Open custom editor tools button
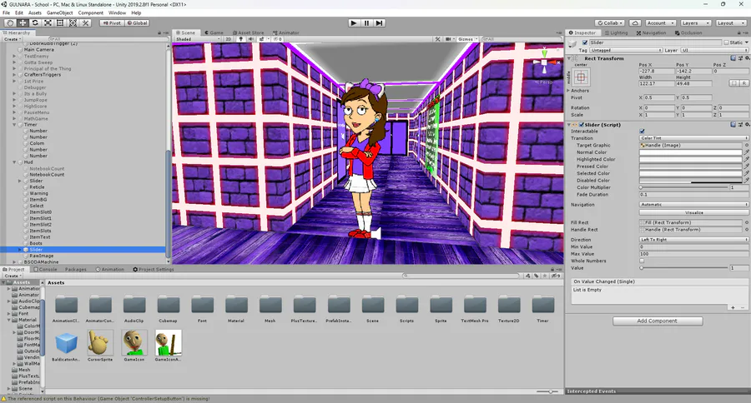This screenshot has height=403, width=751. [x=86, y=23]
